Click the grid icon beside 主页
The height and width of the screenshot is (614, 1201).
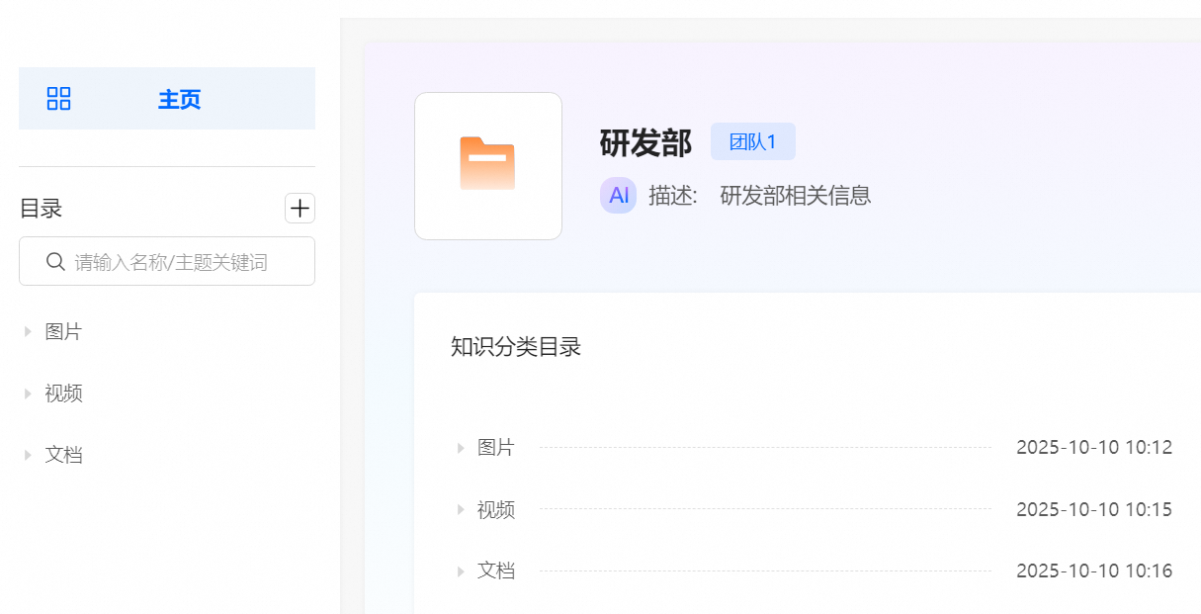(59, 99)
